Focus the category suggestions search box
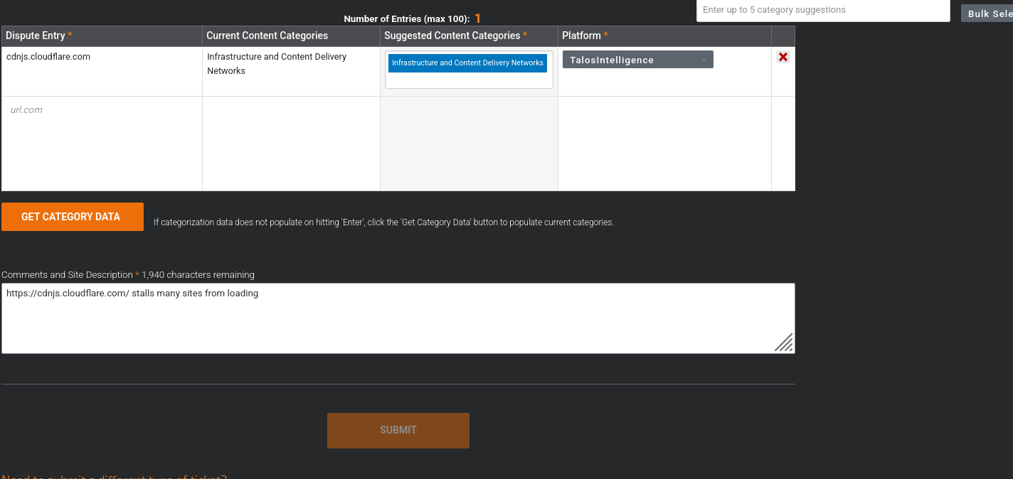This screenshot has width=1013, height=479. point(822,10)
